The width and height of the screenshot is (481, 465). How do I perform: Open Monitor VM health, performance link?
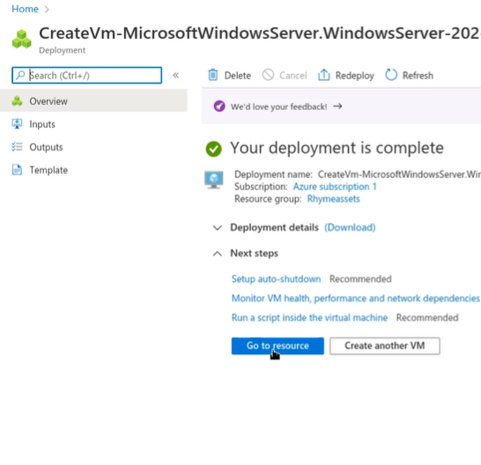[x=355, y=299]
